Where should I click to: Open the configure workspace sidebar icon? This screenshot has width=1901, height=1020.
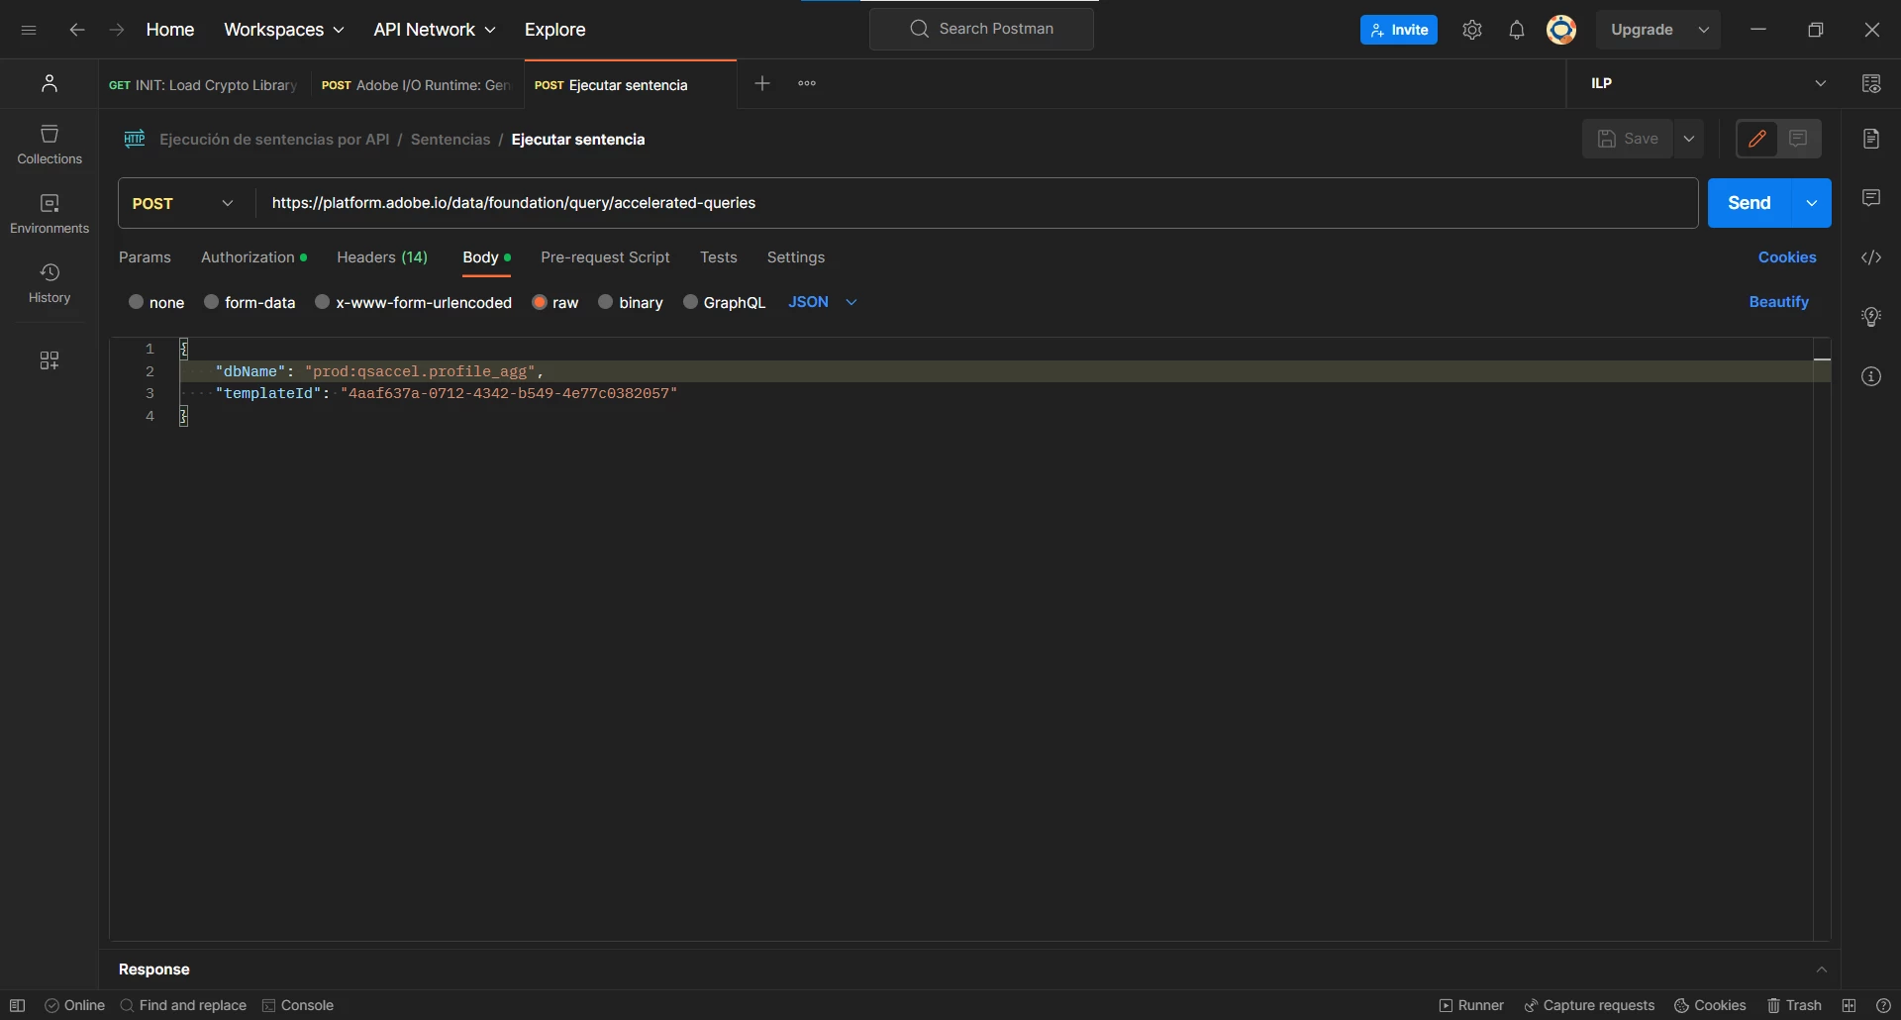50,360
